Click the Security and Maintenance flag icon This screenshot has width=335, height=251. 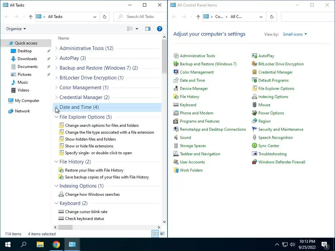[254, 129]
